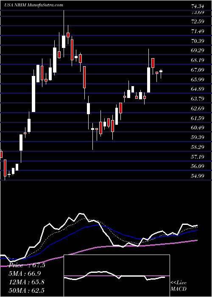This screenshot has height=297, width=212.
Task: Click the 'Price : 67.5' readout
Action: [x=27, y=265]
